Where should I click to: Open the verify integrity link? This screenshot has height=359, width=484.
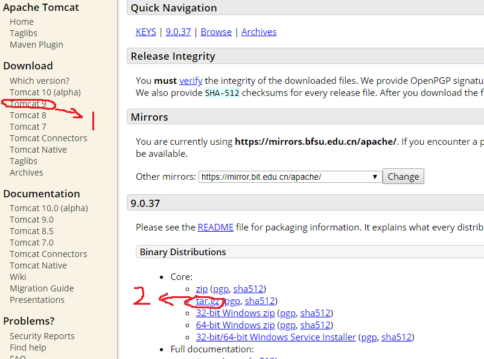191,81
